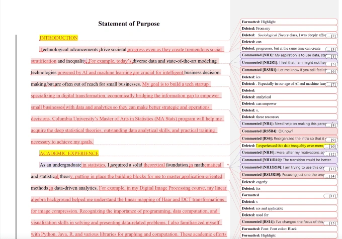
Task: Expand the Formatted balloon marked [11]
Action: (x=330, y=196)
